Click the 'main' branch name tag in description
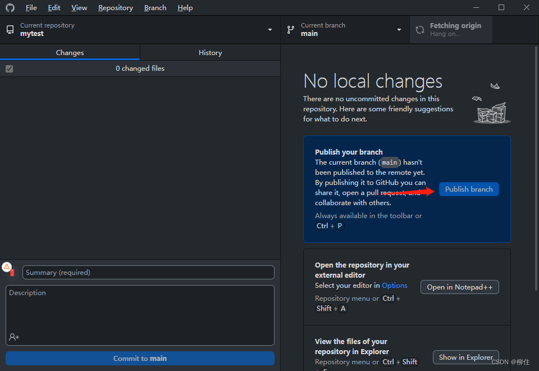 (390, 162)
